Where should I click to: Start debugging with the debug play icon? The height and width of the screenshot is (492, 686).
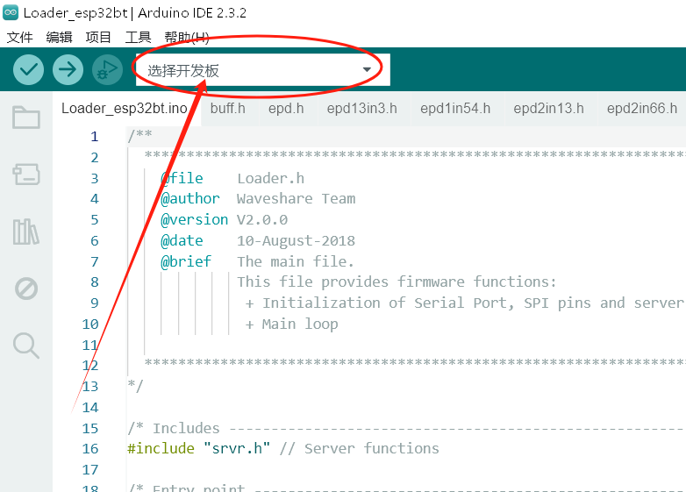pos(106,69)
